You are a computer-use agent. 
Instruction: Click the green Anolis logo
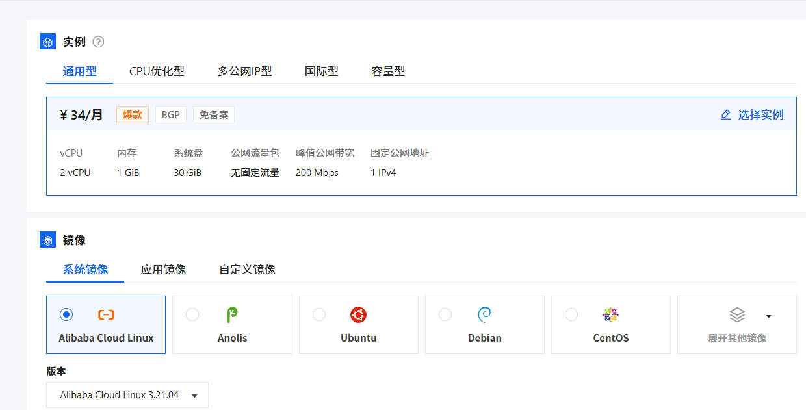click(x=232, y=315)
